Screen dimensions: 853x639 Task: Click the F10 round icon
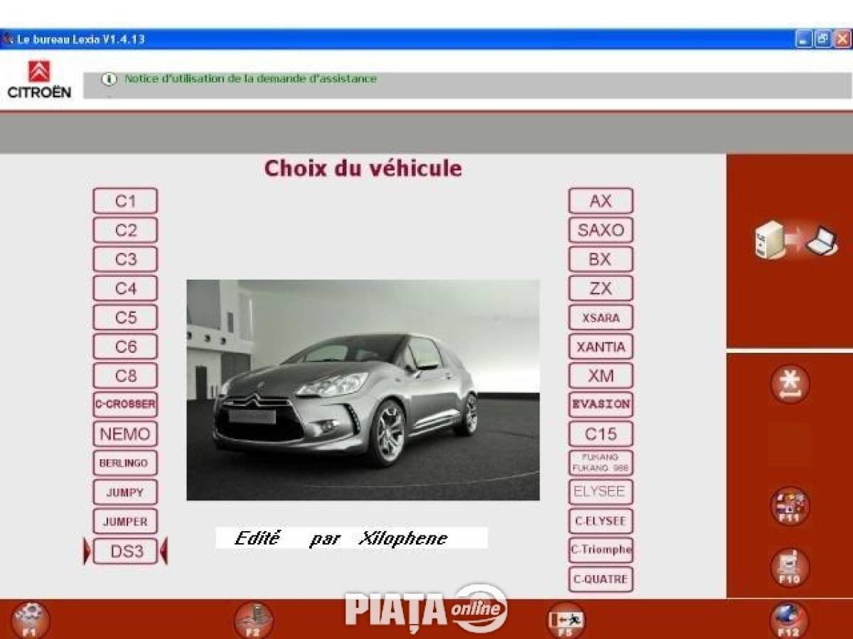[790, 567]
